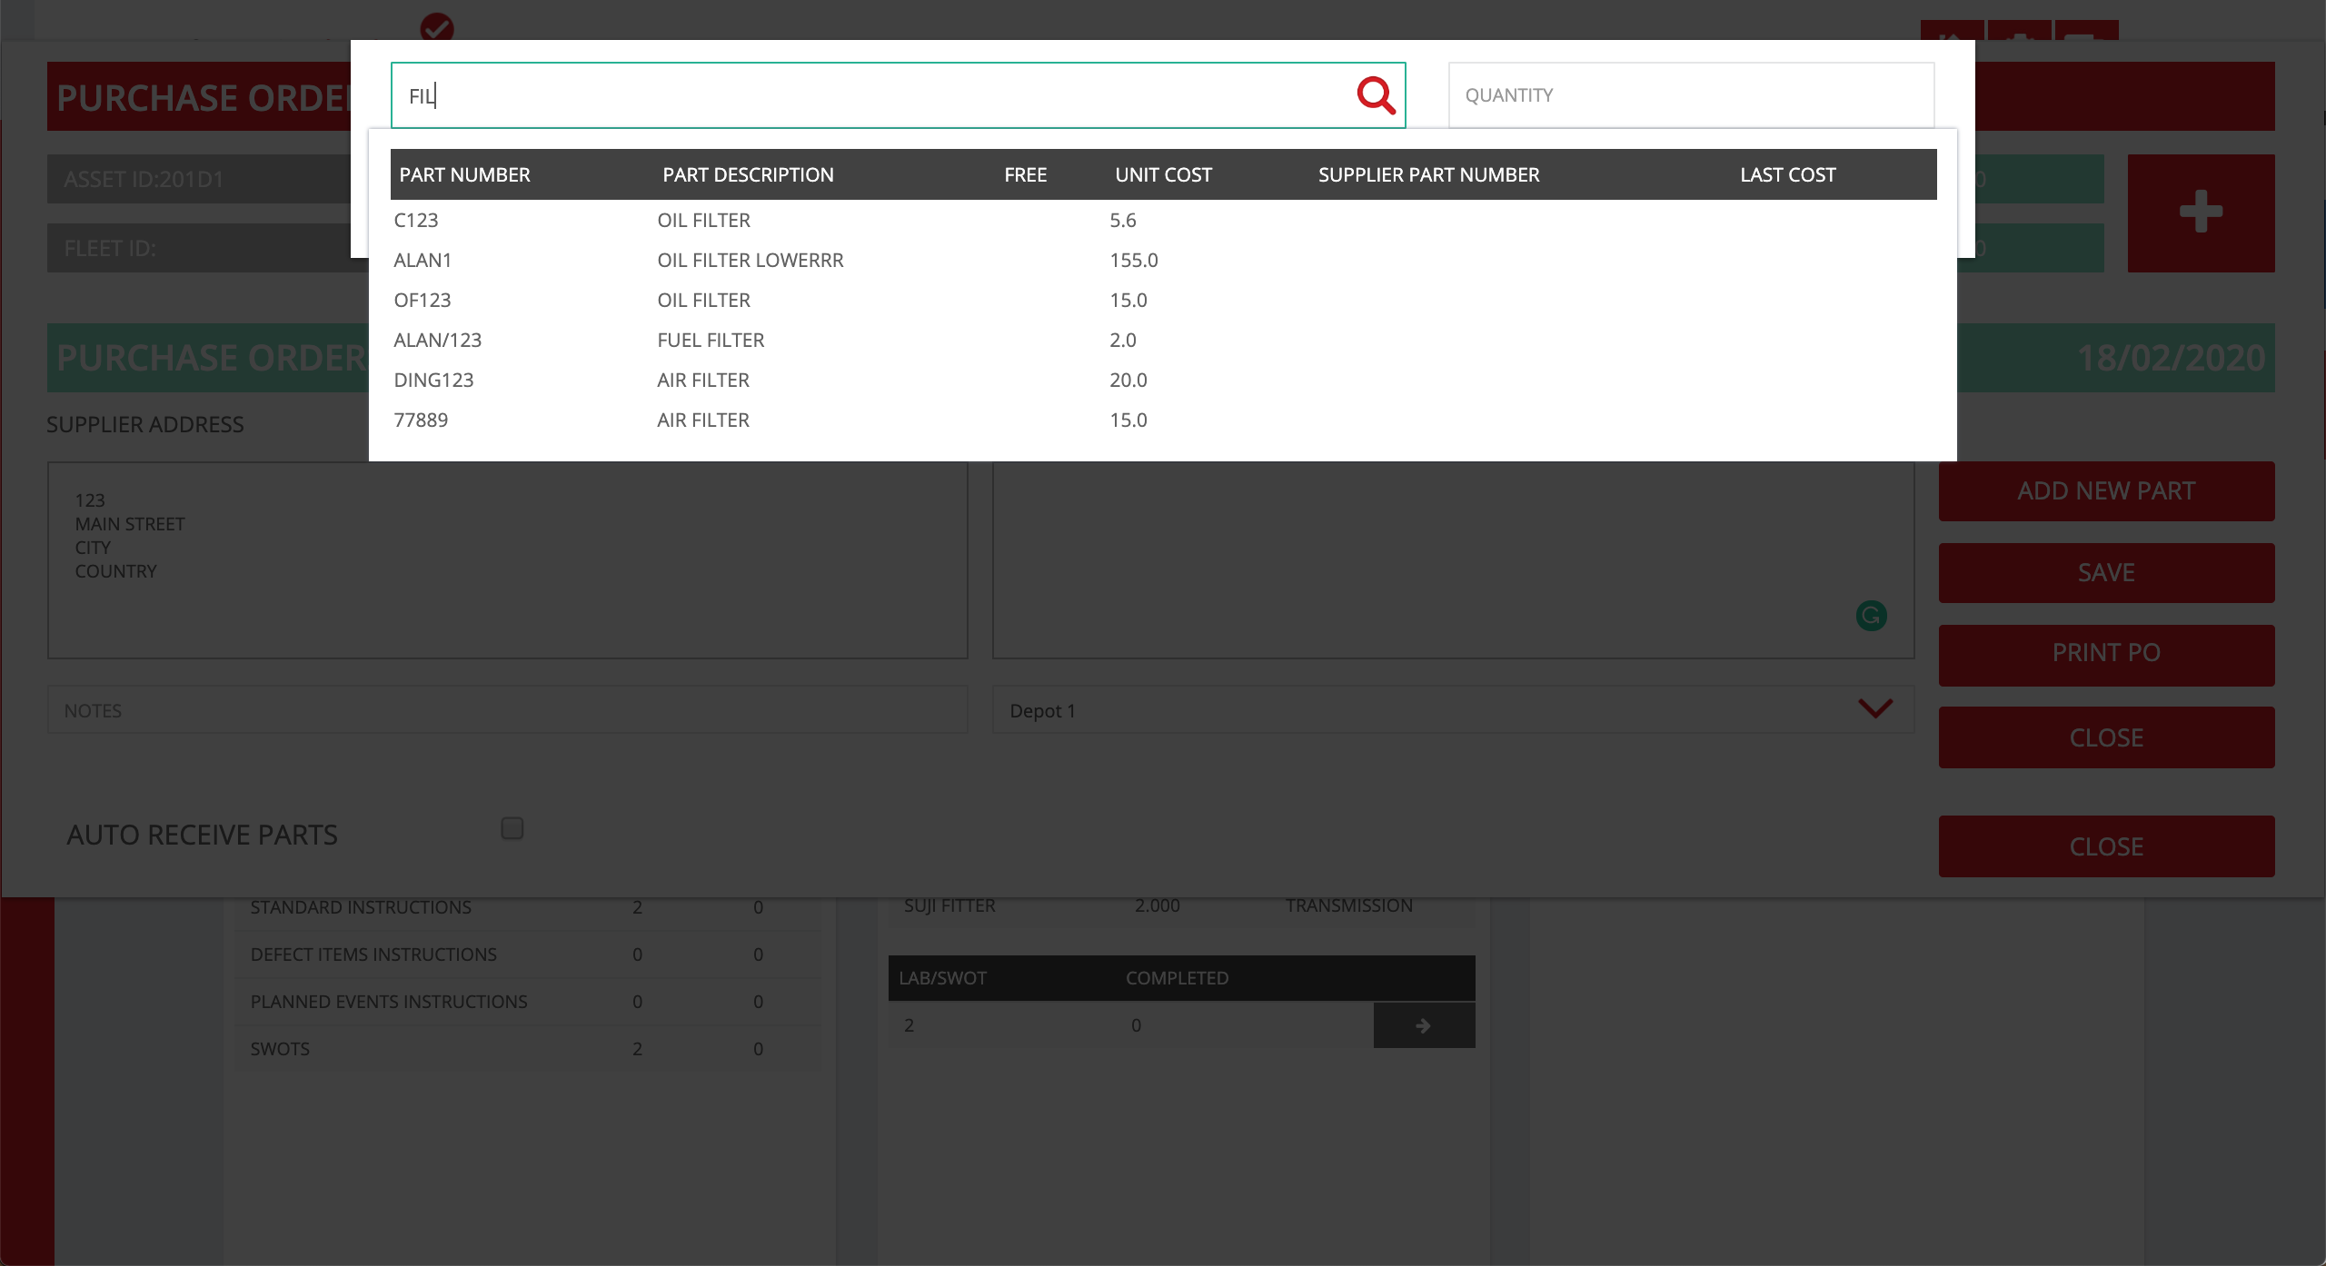The width and height of the screenshot is (2326, 1266).
Task: Click the Part Description column header
Action: click(x=748, y=174)
